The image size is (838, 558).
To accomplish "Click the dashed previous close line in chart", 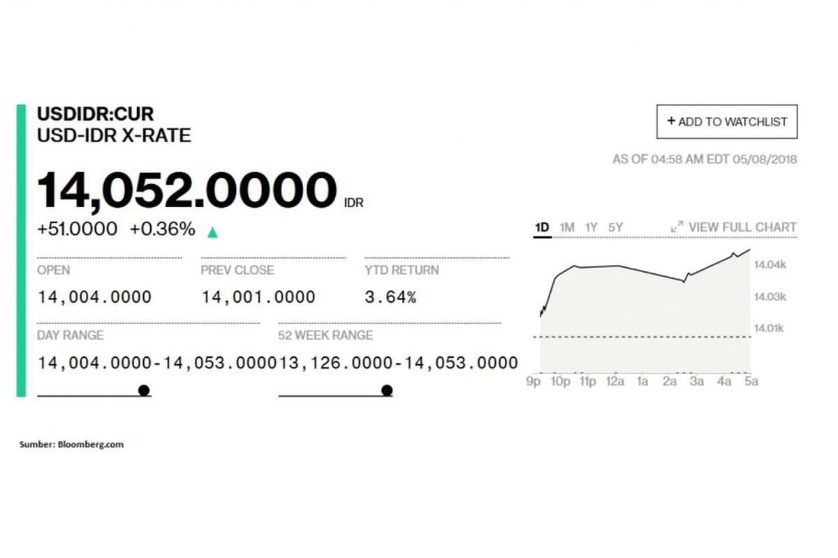I will click(x=642, y=337).
